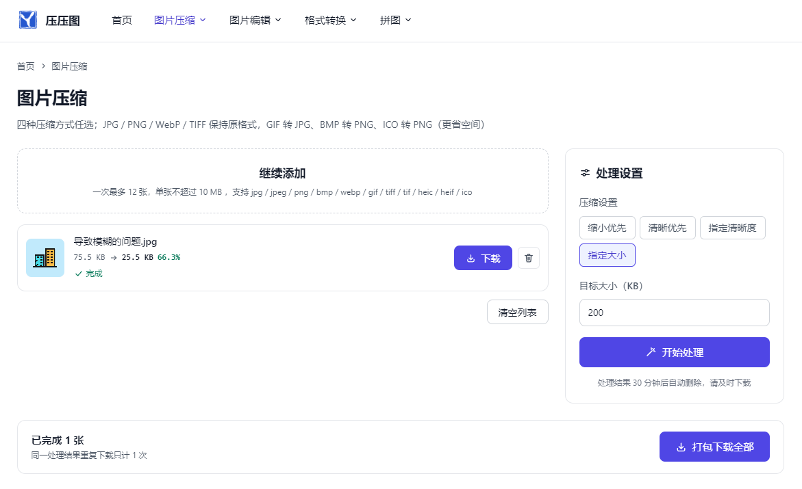Select the 缩小优先 compression mode
Viewport: 802px width, 489px height.
pyautogui.click(x=607, y=228)
